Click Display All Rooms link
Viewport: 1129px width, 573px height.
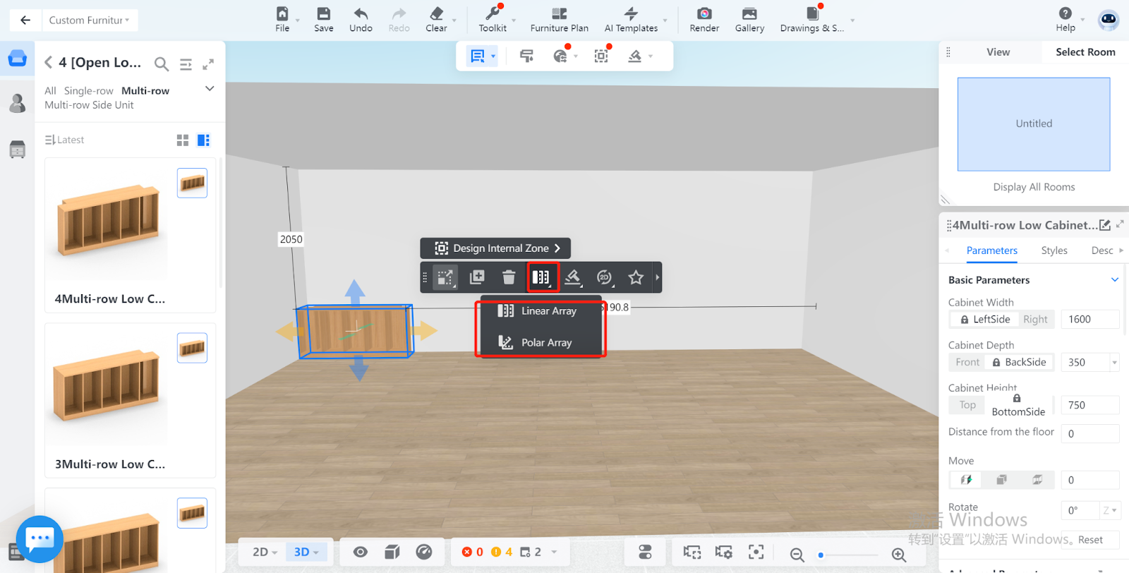tap(1034, 187)
